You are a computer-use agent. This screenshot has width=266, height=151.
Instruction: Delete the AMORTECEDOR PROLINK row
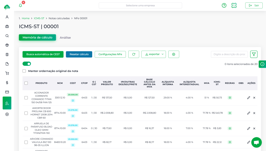[x=254, y=113]
